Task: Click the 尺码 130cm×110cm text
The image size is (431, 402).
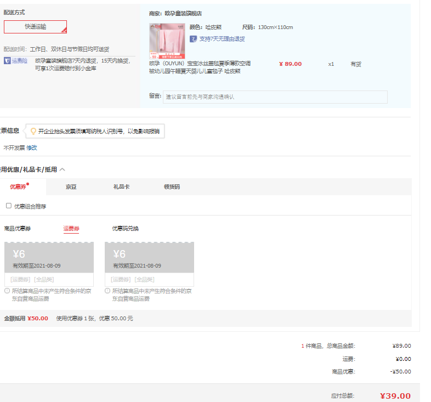Action: [x=268, y=27]
